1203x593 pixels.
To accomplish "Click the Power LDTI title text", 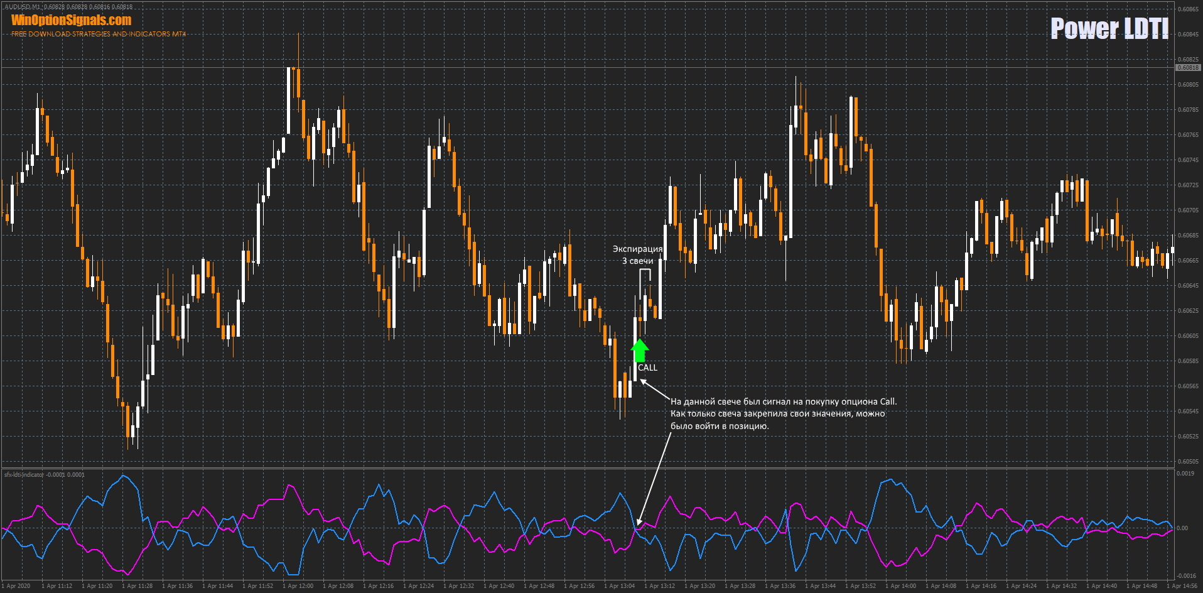I will pos(1109,29).
